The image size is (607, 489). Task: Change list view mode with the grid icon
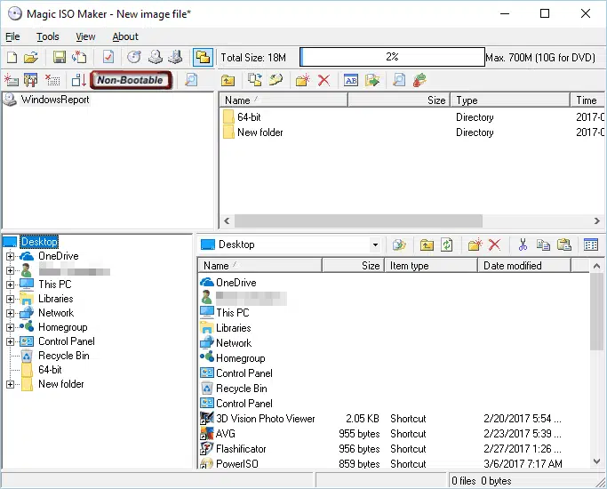(591, 244)
